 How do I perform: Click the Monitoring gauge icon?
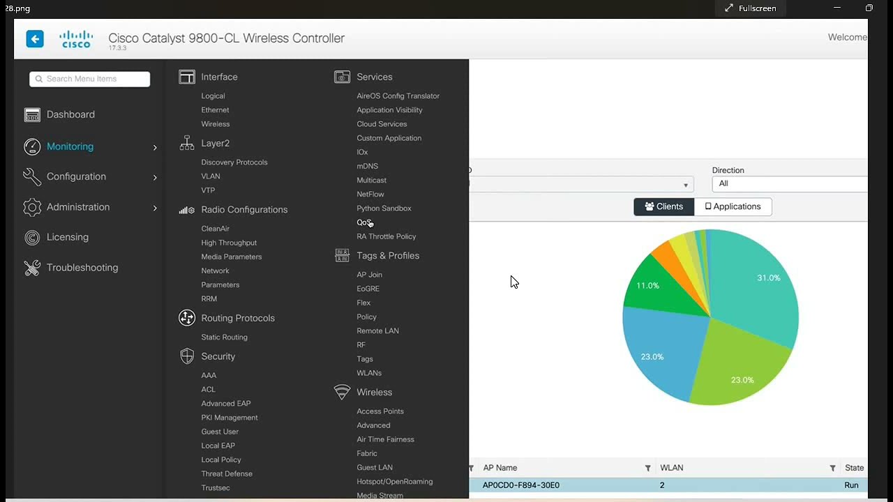click(32, 146)
